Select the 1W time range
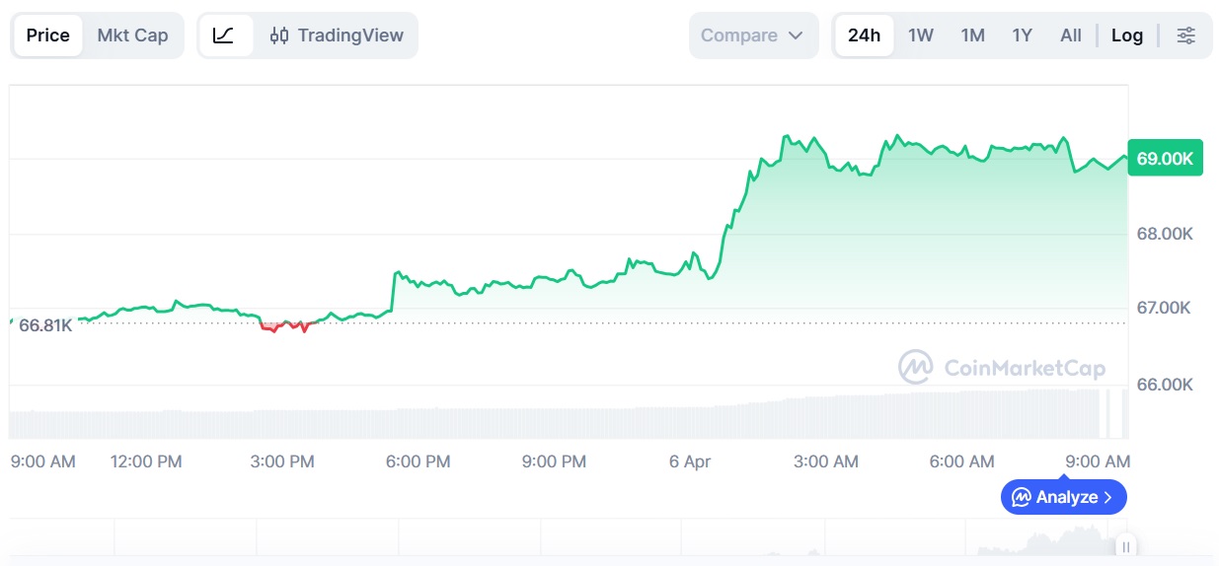This screenshot has height=566, width=1219. 921,35
